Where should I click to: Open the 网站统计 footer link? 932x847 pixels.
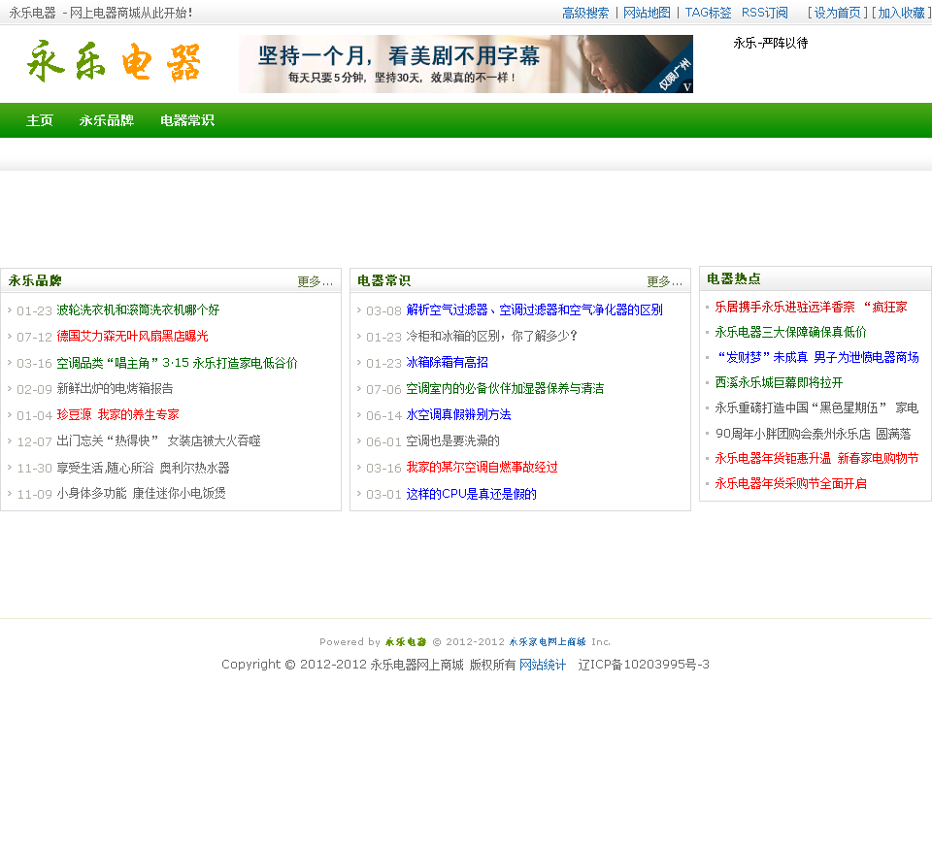pyautogui.click(x=543, y=665)
